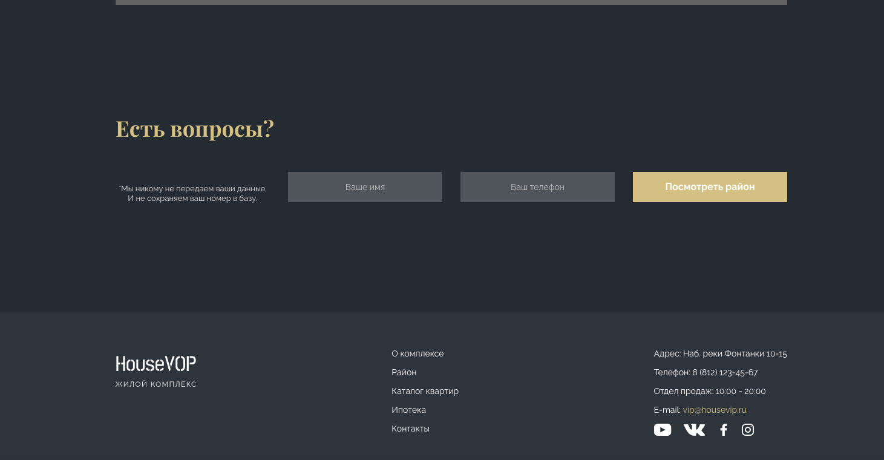This screenshot has width=884, height=460.
Task: Select Ипотека in the footer menu
Action: (408, 410)
